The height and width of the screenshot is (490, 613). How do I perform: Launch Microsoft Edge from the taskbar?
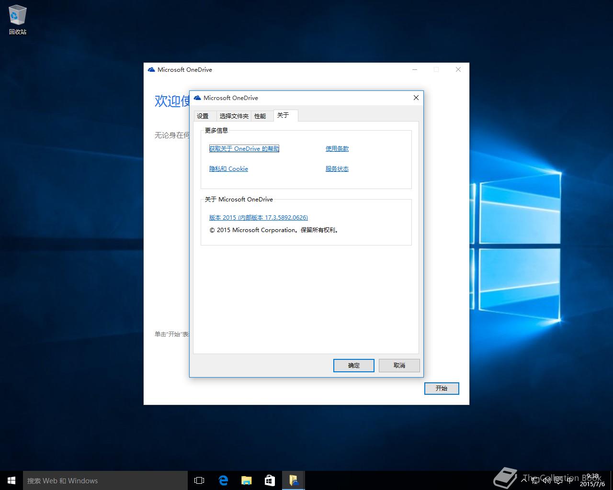223,480
